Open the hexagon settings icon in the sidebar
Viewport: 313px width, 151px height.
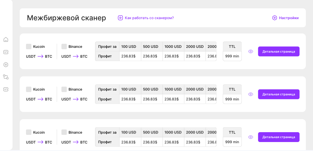click(x=6, y=65)
